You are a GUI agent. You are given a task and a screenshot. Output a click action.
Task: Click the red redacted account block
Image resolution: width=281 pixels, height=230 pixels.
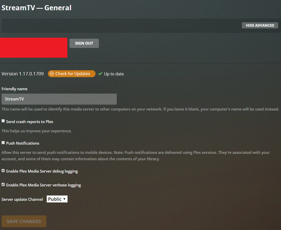coord(34,48)
